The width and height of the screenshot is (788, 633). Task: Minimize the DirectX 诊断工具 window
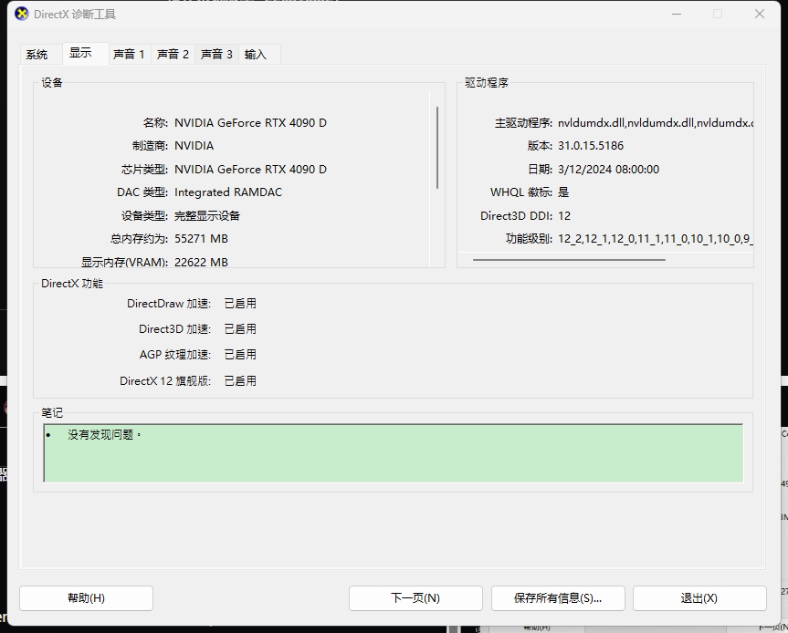pyautogui.click(x=677, y=14)
